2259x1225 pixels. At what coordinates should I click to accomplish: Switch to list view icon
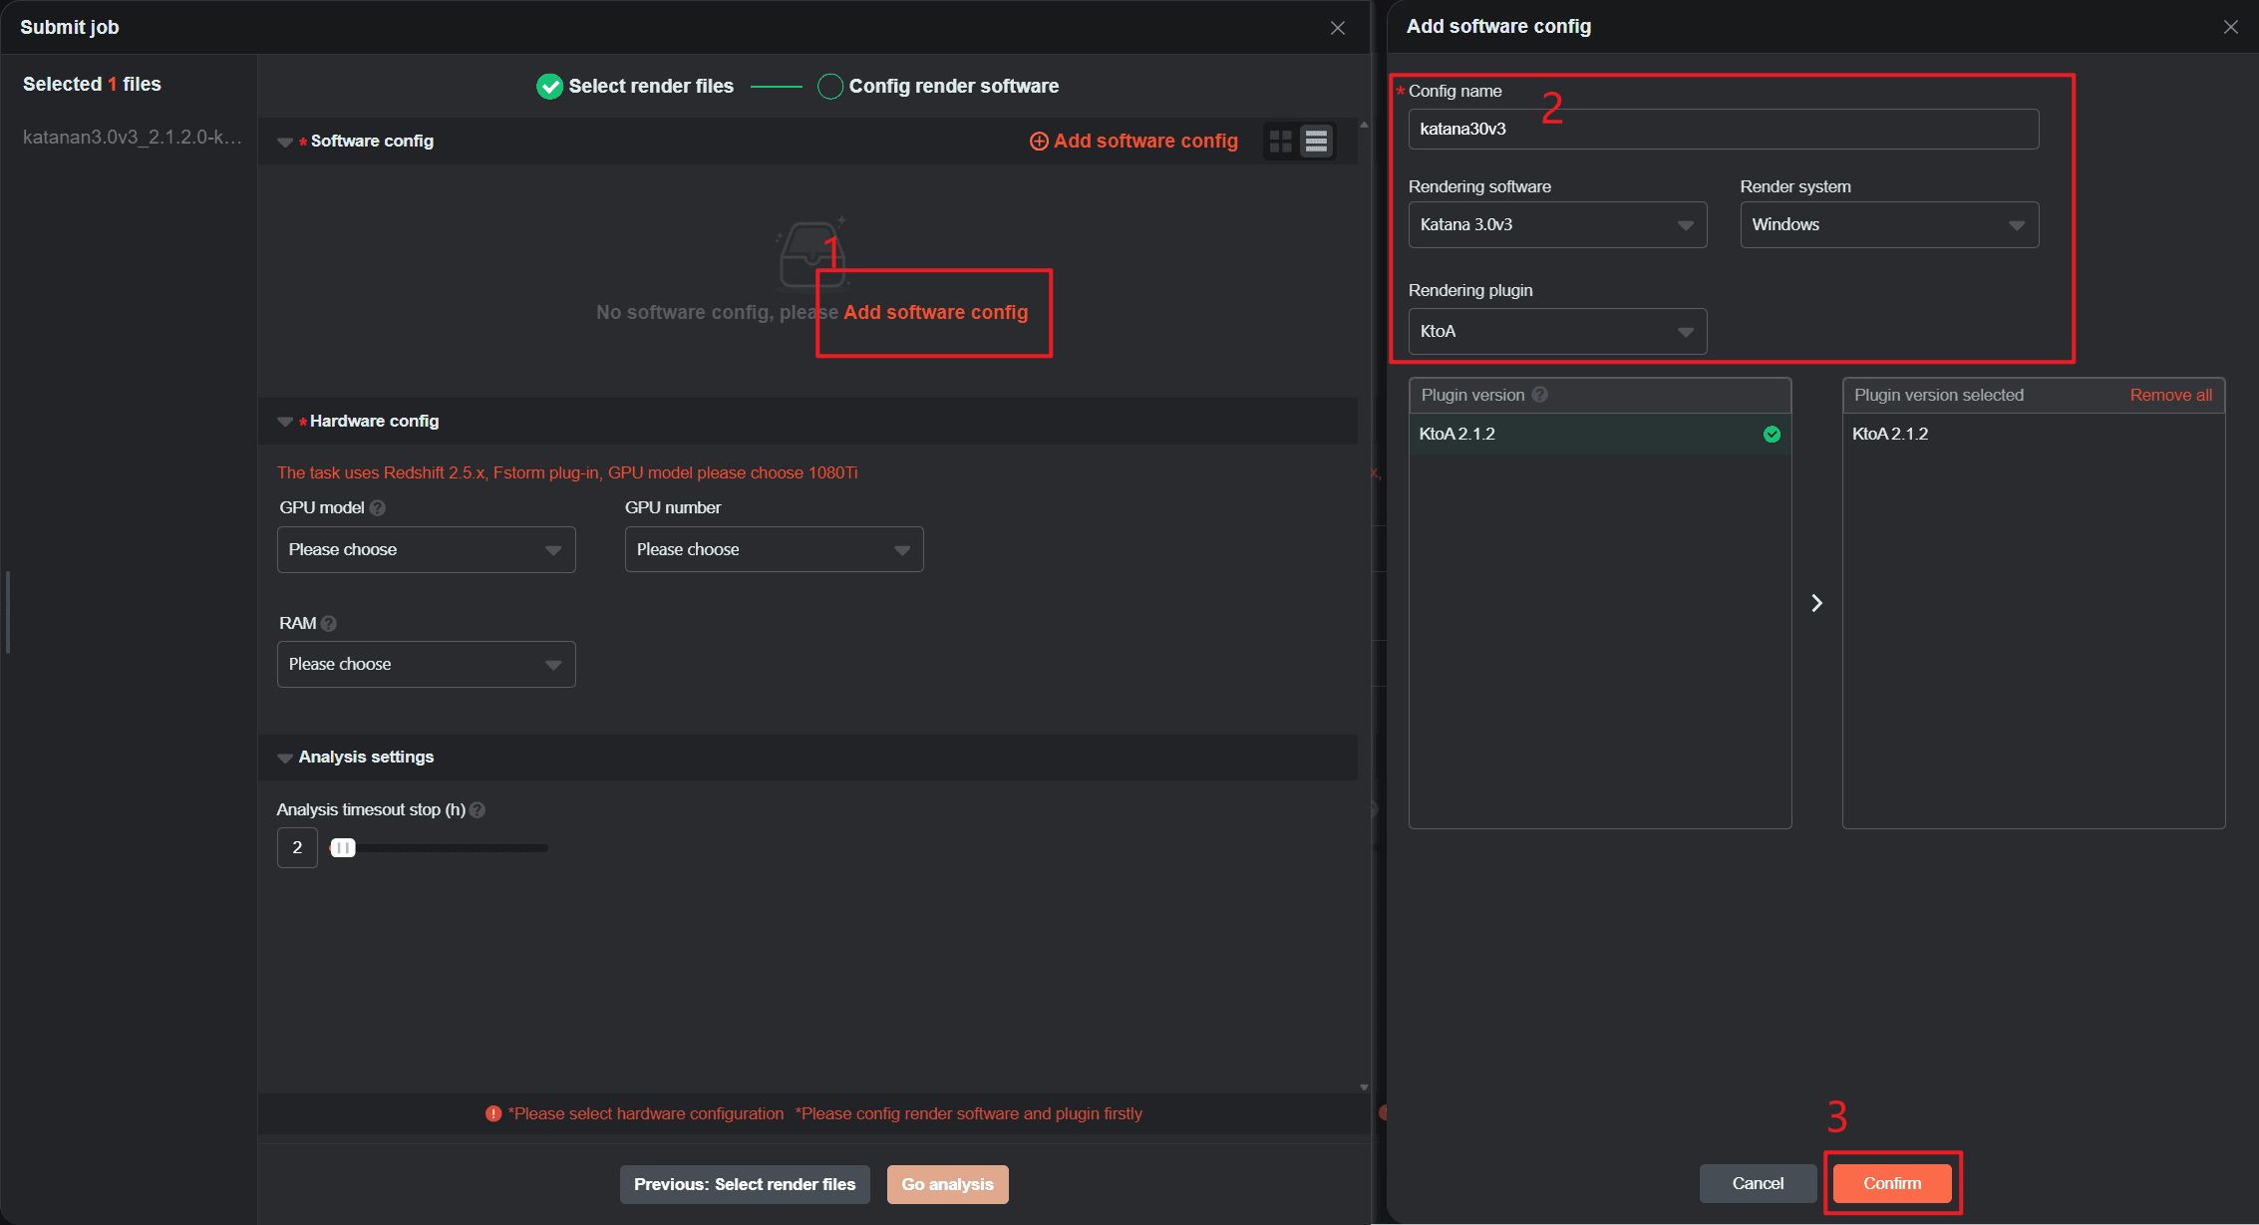pos(1316,142)
